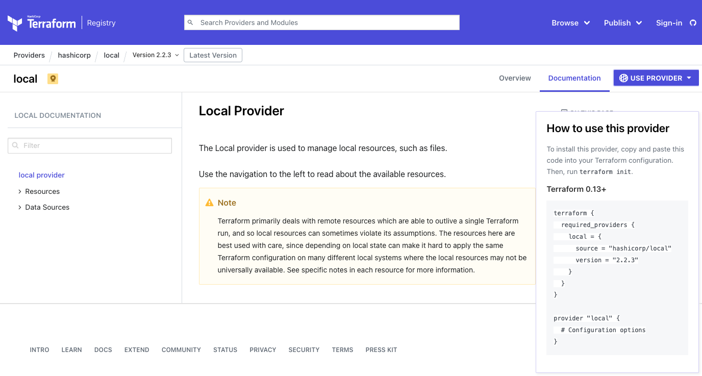Expand the Data Sources tree section
Viewport: 702px width, 376px height.
tap(43, 207)
